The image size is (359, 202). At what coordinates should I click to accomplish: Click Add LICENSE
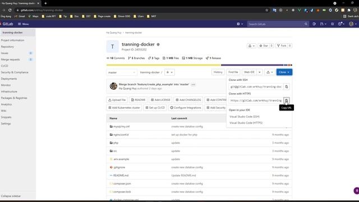[160, 100]
